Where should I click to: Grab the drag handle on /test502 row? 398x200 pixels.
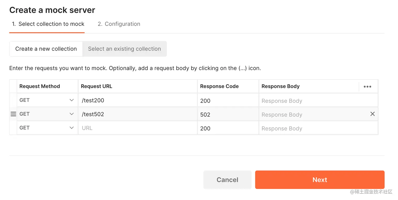pos(13,114)
